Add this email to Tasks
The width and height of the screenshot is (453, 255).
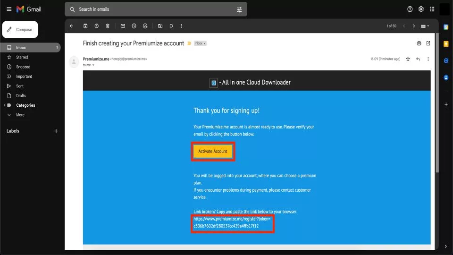[145, 26]
